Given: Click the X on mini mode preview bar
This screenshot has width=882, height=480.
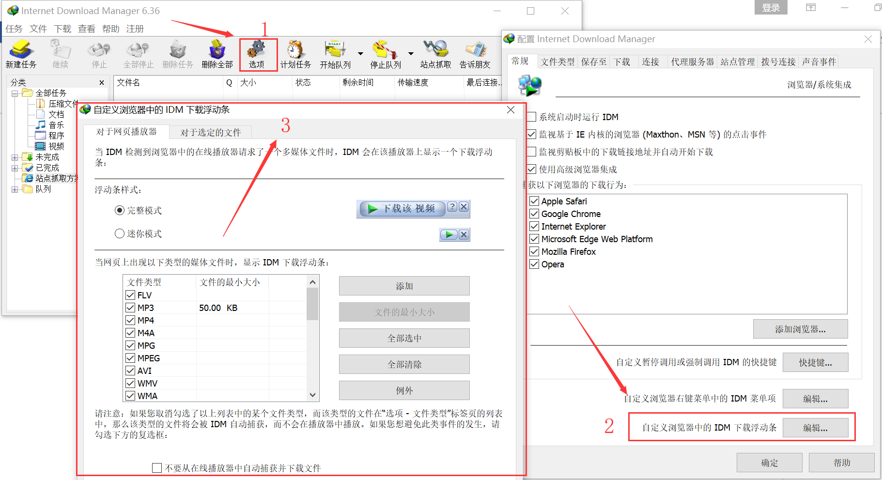Looking at the screenshot, I should (x=464, y=234).
